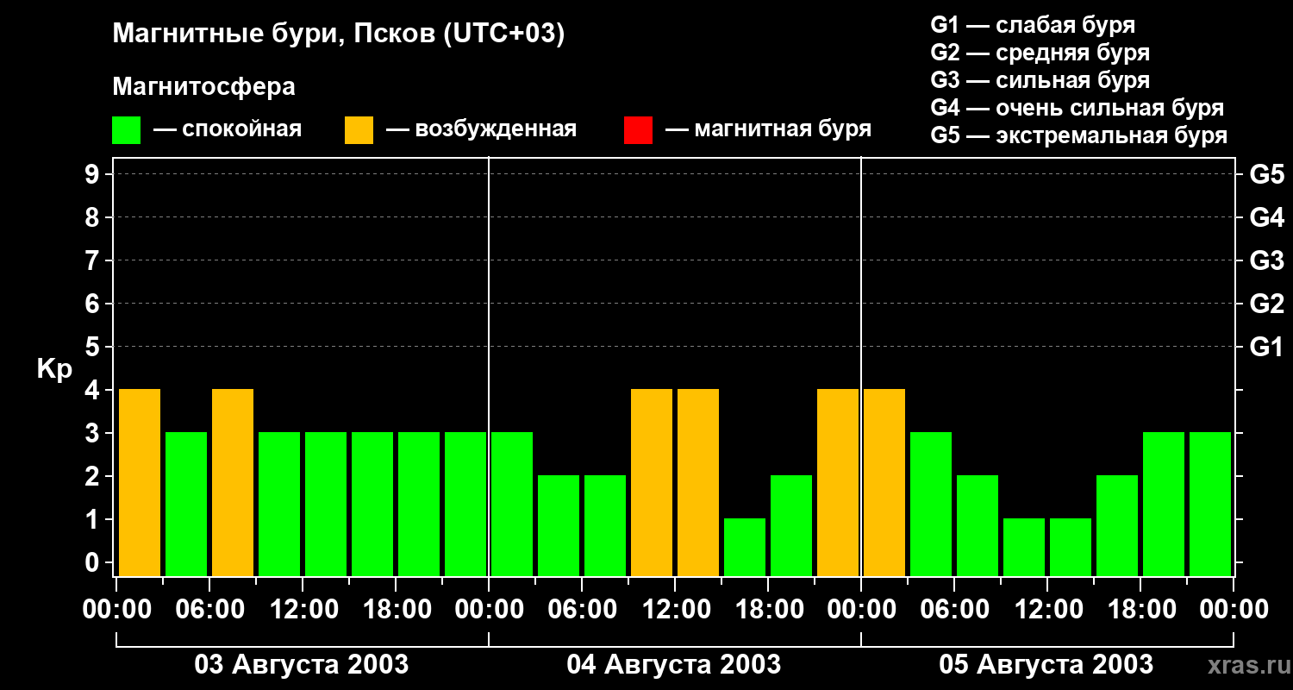The height and width of the screenshot is (690, 1293).
Task: Click the right-axis tick label 'G2'
Action: (x=1267, y=304)
